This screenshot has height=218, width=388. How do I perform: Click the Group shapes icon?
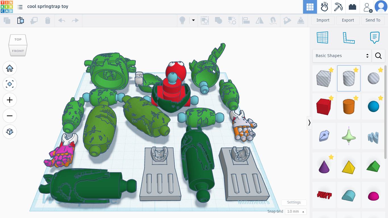tap(205, 20)
